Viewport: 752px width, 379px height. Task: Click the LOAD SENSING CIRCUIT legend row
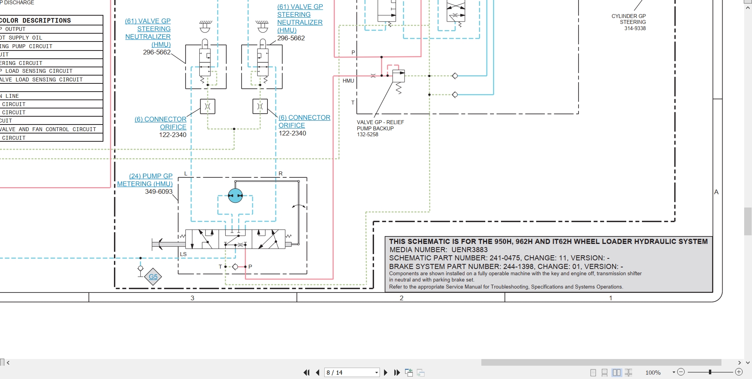pyautogui.click(x=51, y=71)
